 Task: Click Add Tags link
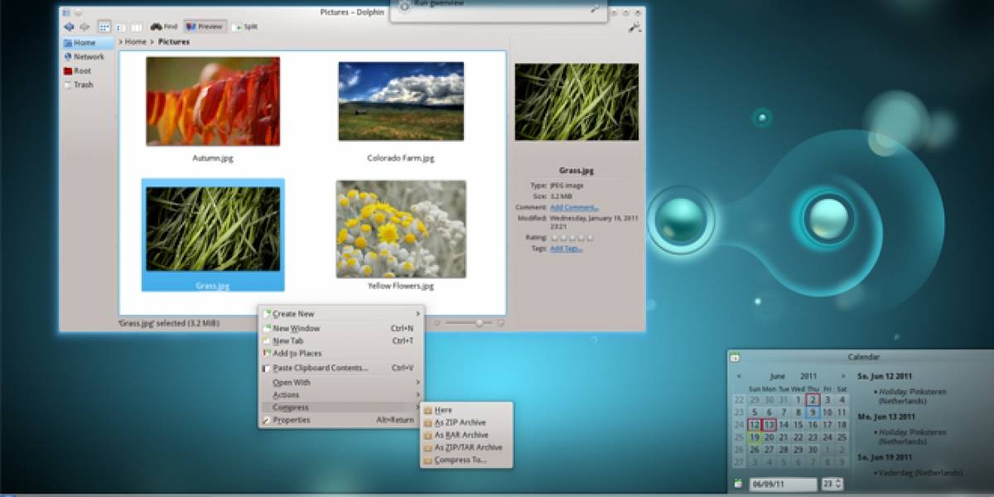567,248
